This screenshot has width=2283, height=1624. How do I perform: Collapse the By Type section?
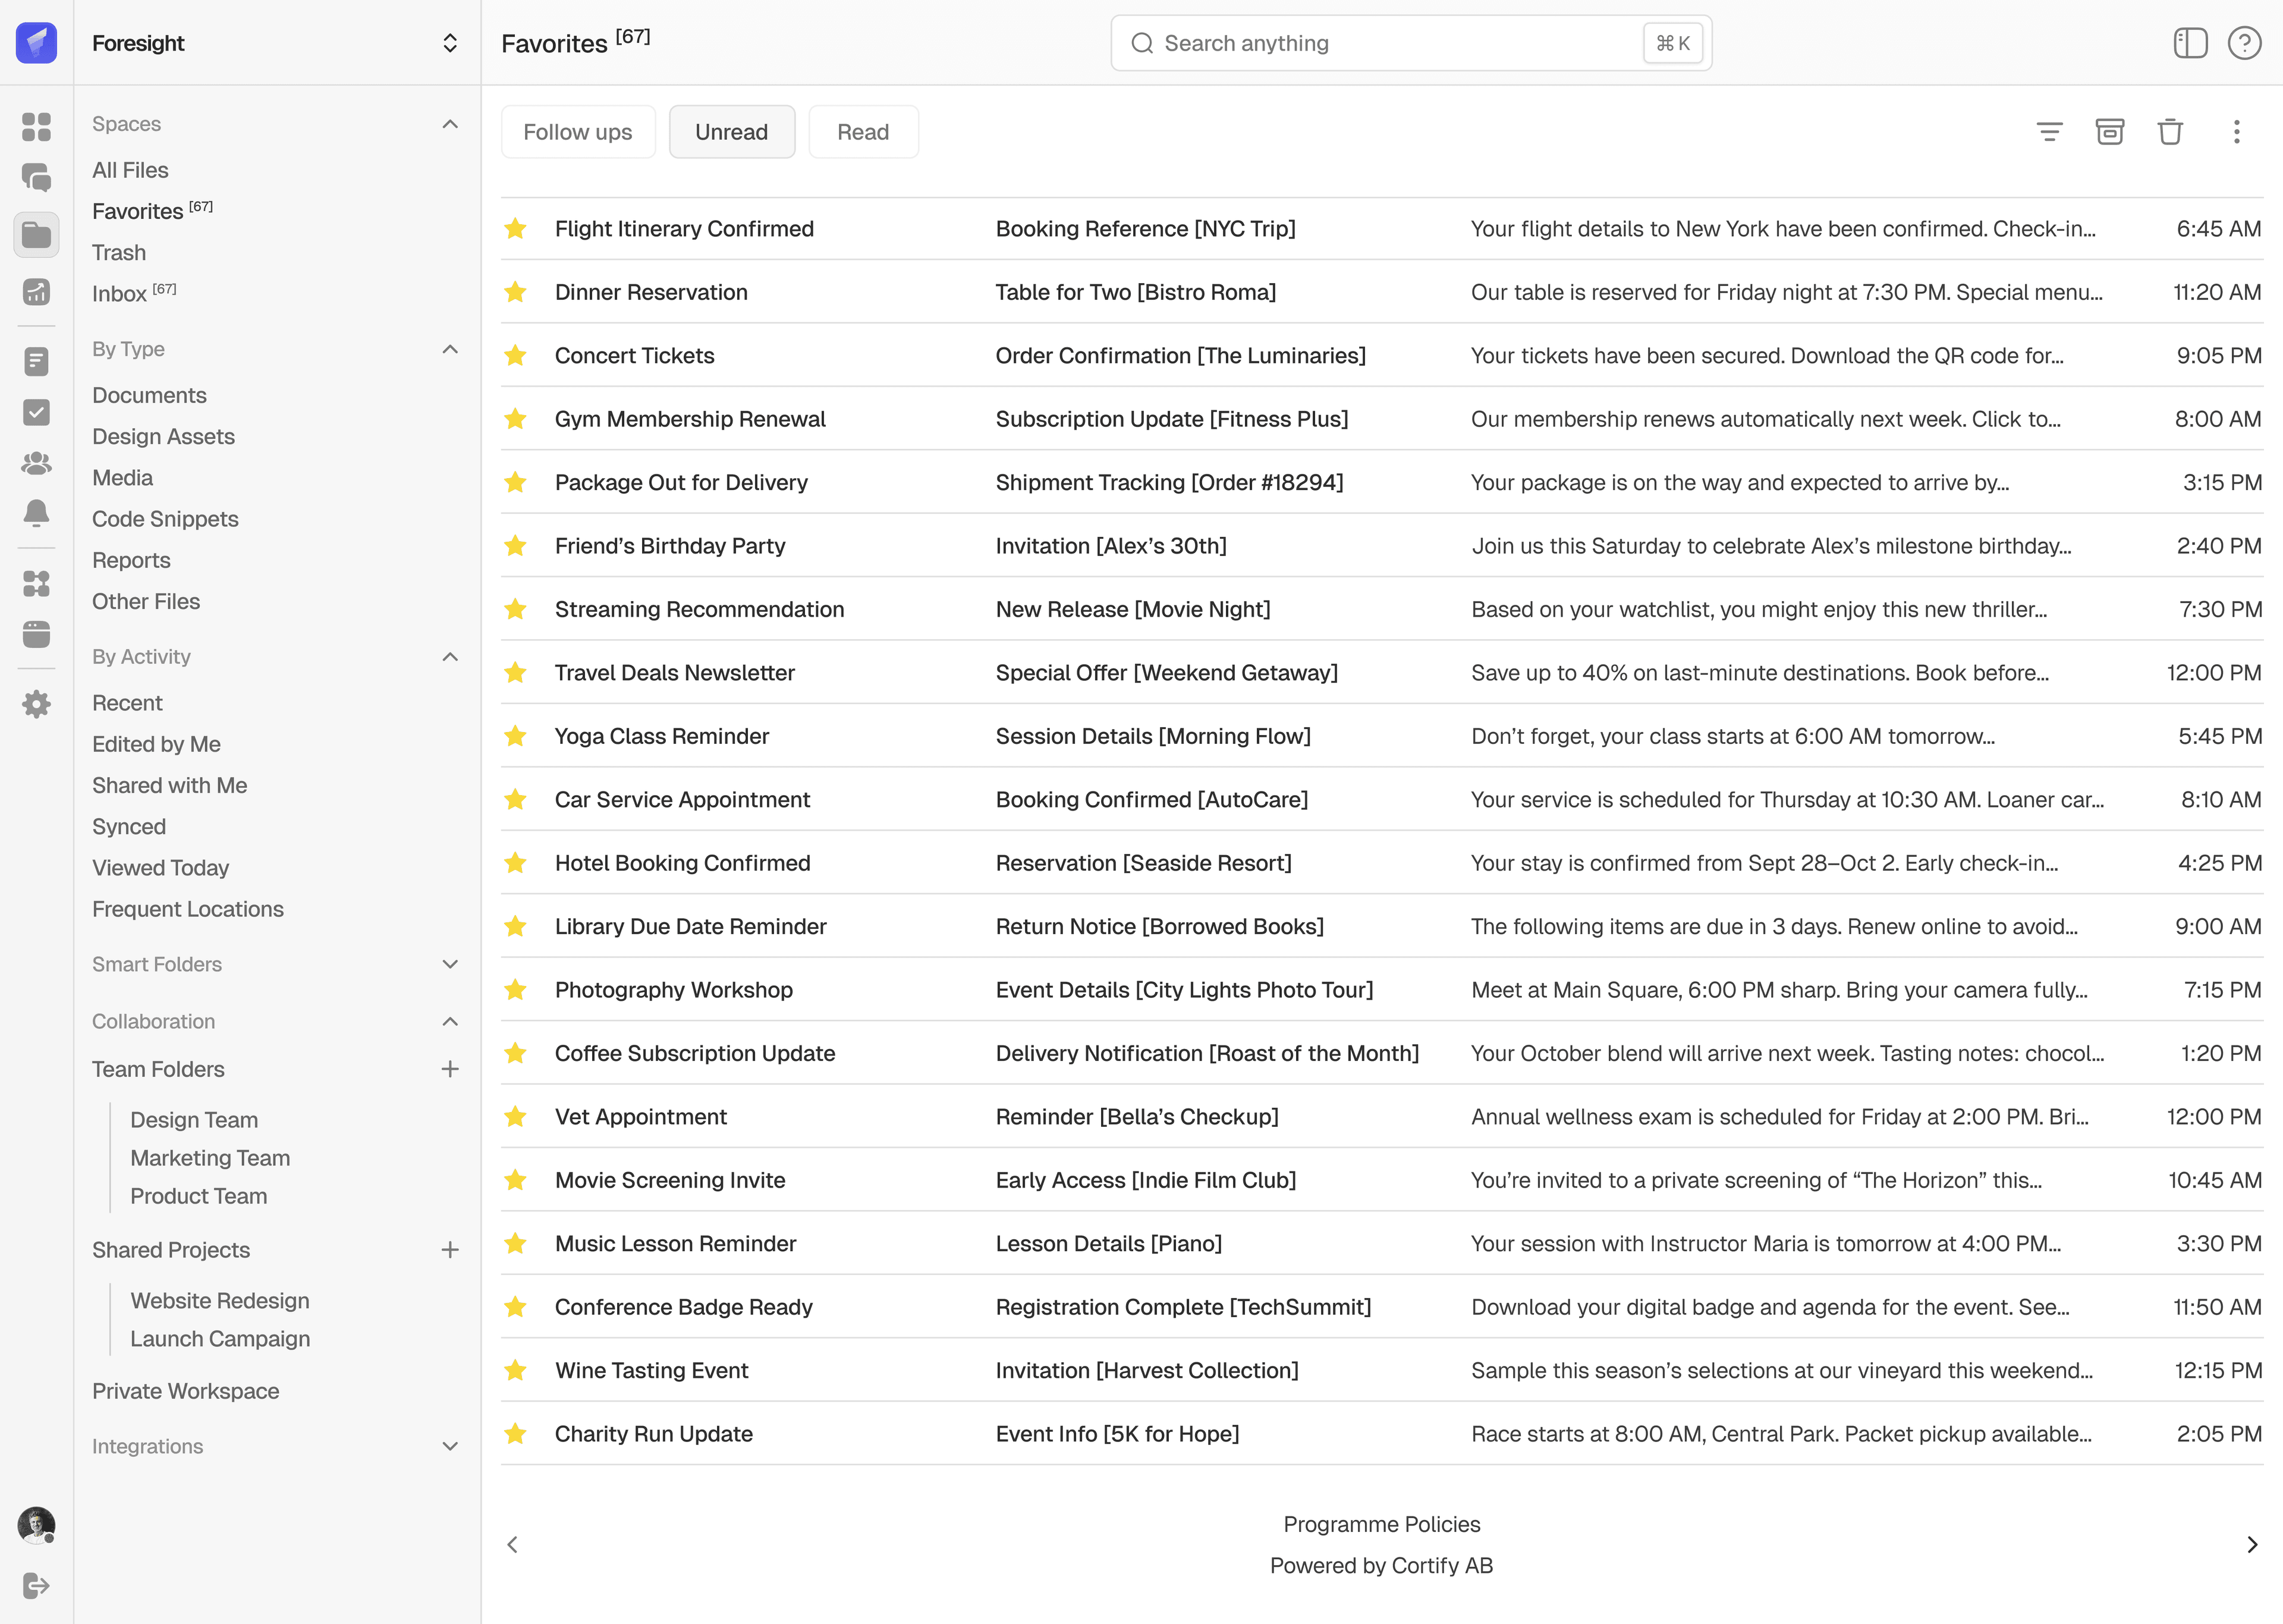click(x=450, y=349)
